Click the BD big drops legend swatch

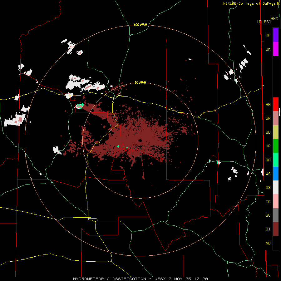[x=276, y=132]
